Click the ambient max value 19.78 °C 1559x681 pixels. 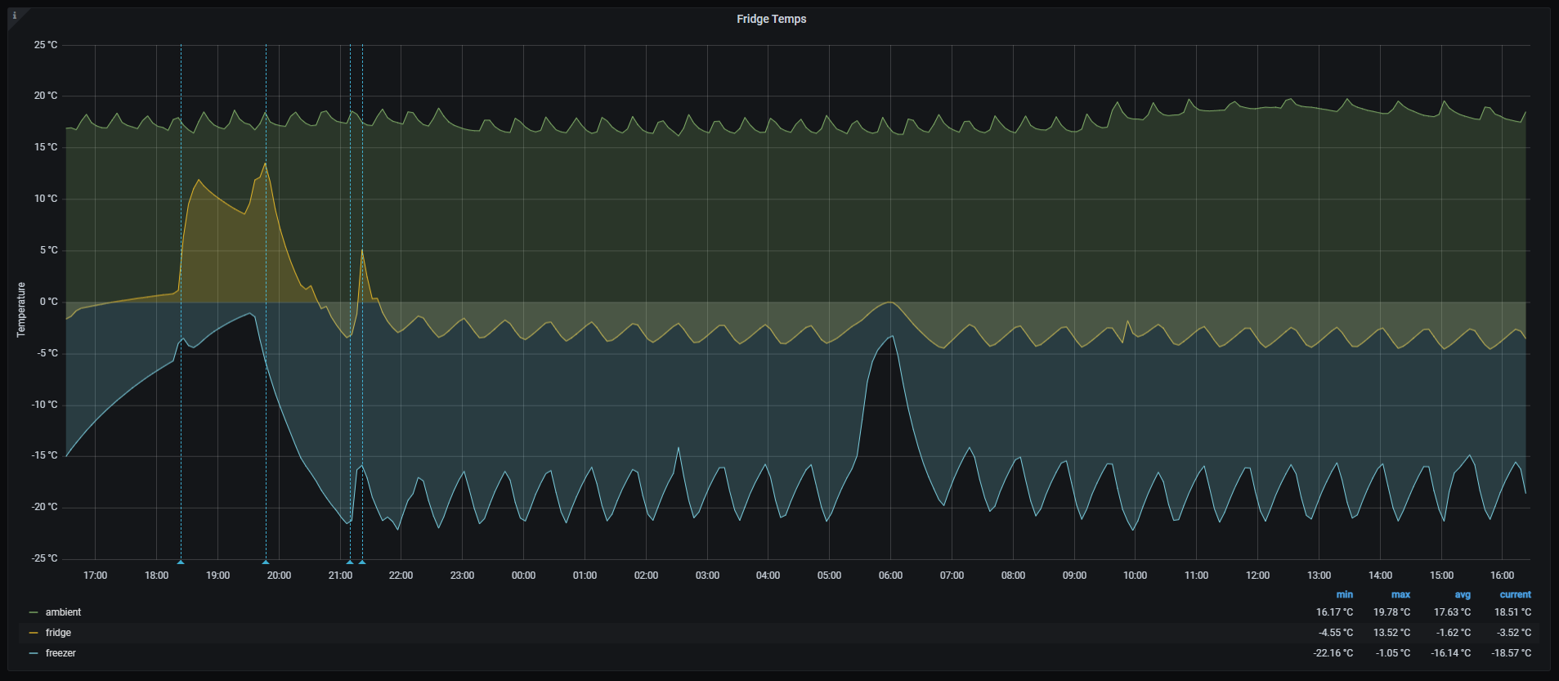(x=1391, y=612)
